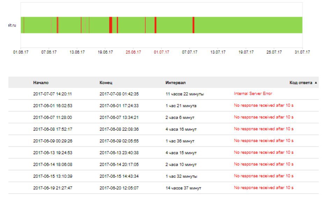Click the Internal Server Error response text

pos(253,94)
